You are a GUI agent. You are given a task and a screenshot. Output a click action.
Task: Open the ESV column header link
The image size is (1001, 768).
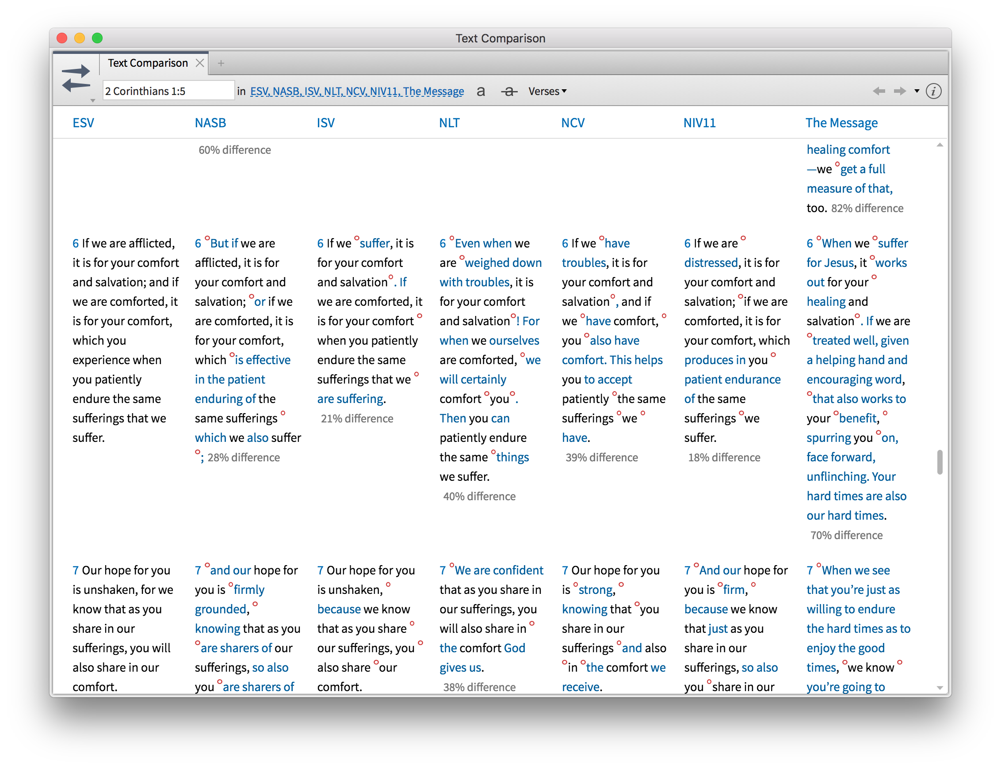(83, 123)
